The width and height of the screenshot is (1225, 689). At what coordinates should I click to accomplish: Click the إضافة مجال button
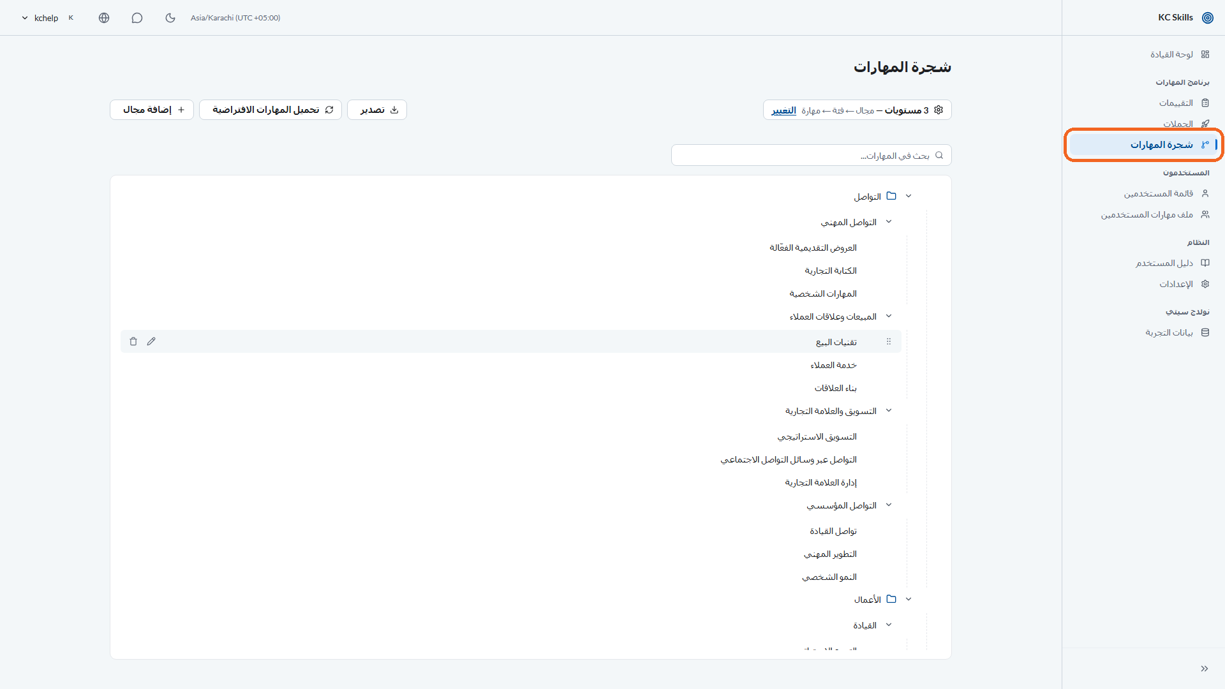coord(152,110)
